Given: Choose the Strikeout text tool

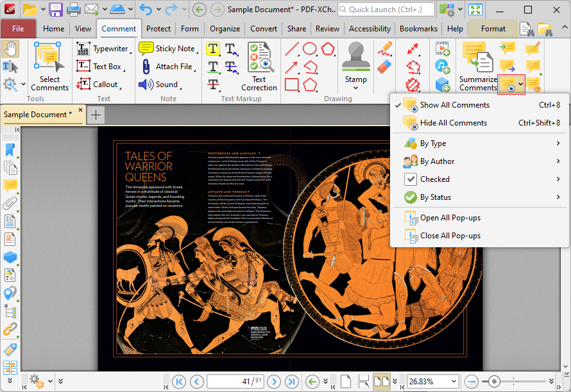Looking at the screenshot, I should pyautogui.click(x=213, y=85).
